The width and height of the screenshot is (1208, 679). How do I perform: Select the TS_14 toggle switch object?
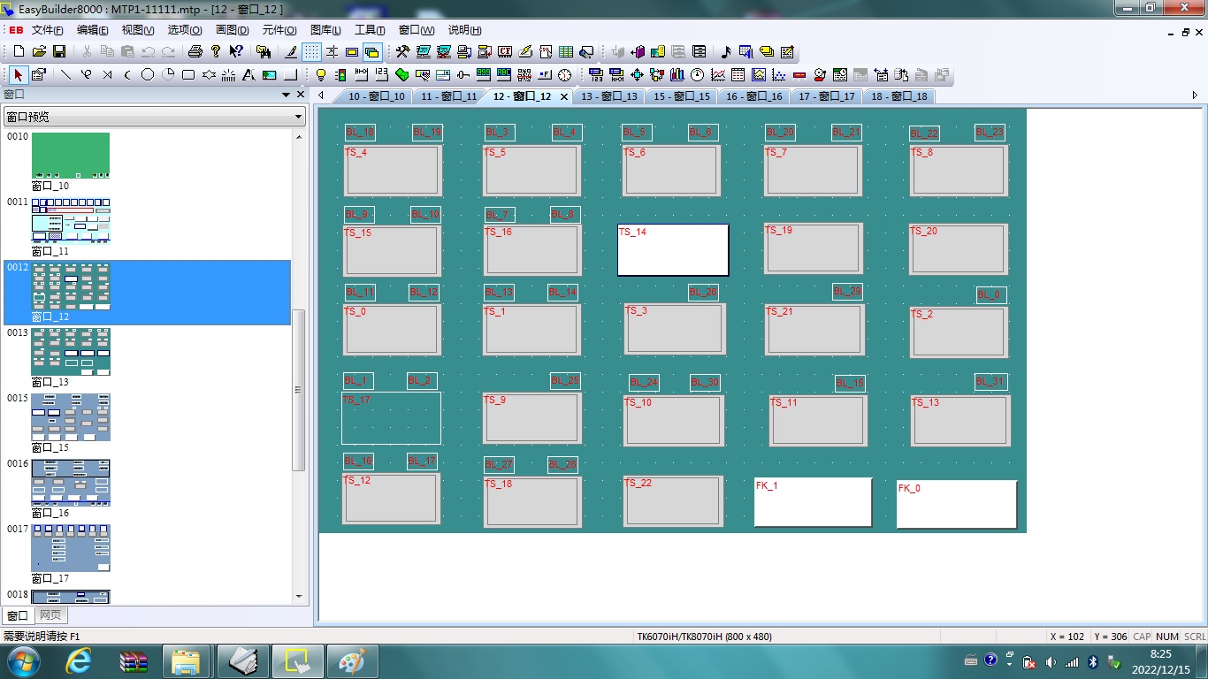click(x=672, y=250)
